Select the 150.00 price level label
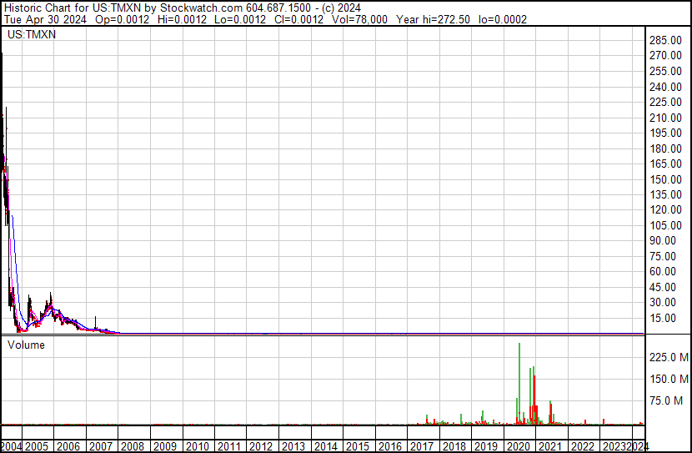 (x=667, y=179)
